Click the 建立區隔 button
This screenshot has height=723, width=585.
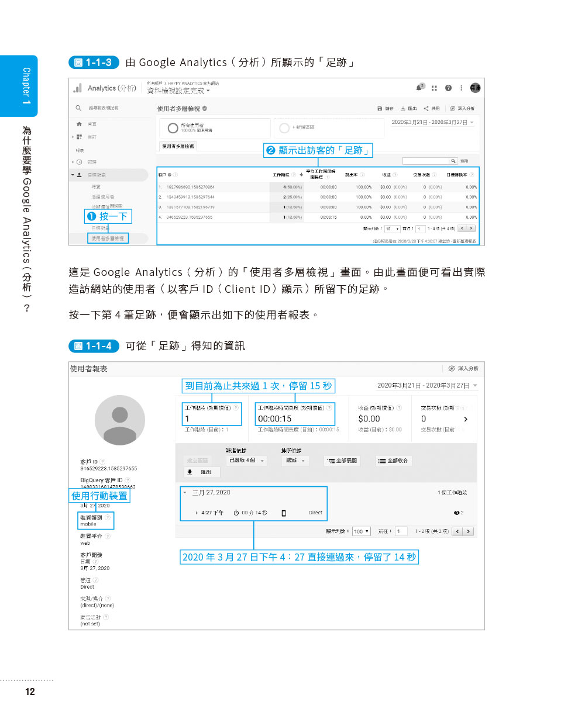point(198,461)
